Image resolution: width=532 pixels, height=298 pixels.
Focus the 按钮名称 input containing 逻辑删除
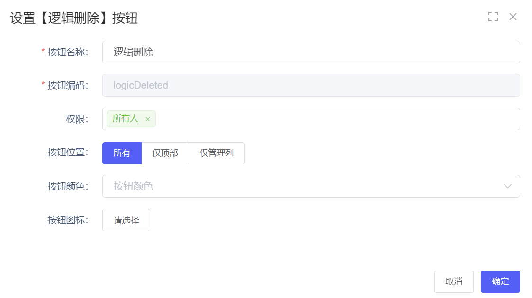click(311, 52)
